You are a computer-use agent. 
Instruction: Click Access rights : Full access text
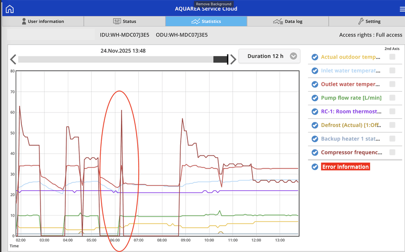pos(371,35)
